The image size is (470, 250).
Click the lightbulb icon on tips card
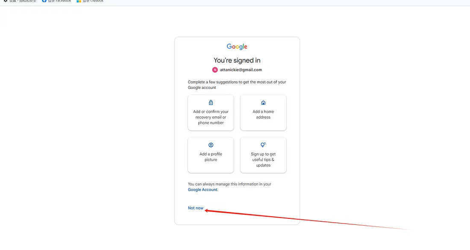(263, 145)
